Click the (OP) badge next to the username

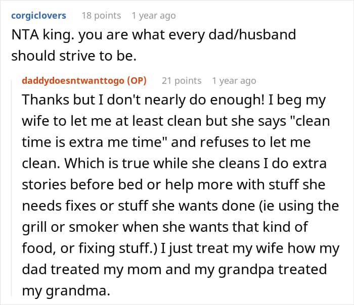coord(137,80)
